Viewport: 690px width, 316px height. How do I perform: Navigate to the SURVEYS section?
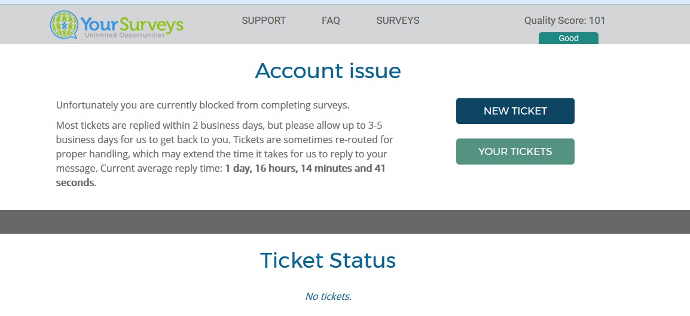click(398, 20)
